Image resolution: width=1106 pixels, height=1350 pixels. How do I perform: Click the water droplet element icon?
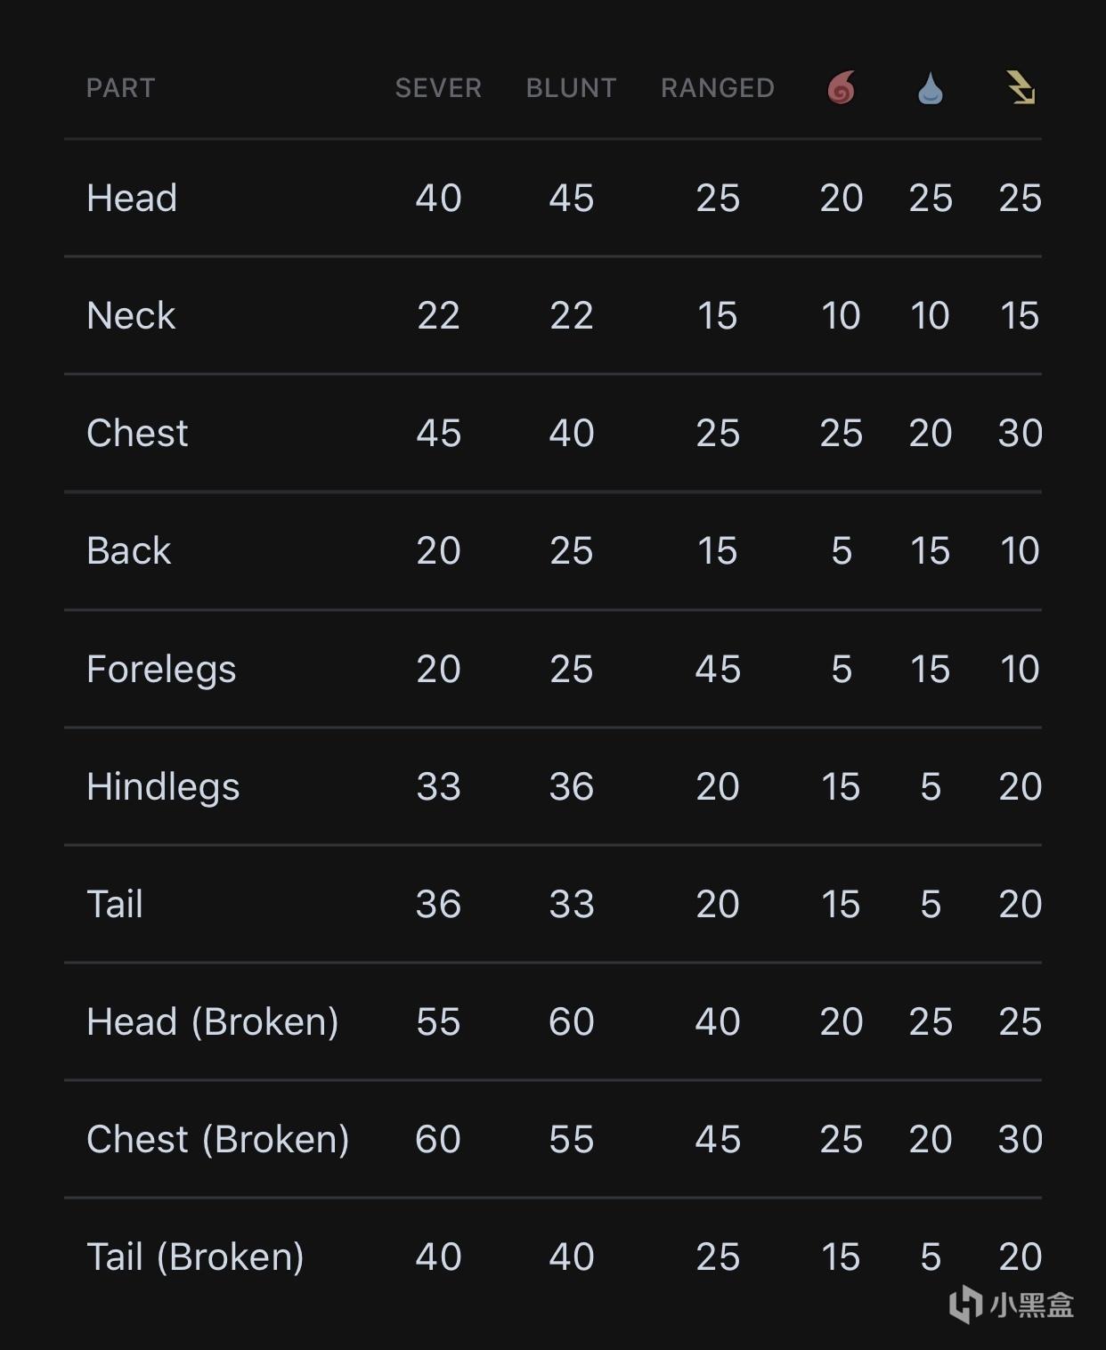(931, 88)
